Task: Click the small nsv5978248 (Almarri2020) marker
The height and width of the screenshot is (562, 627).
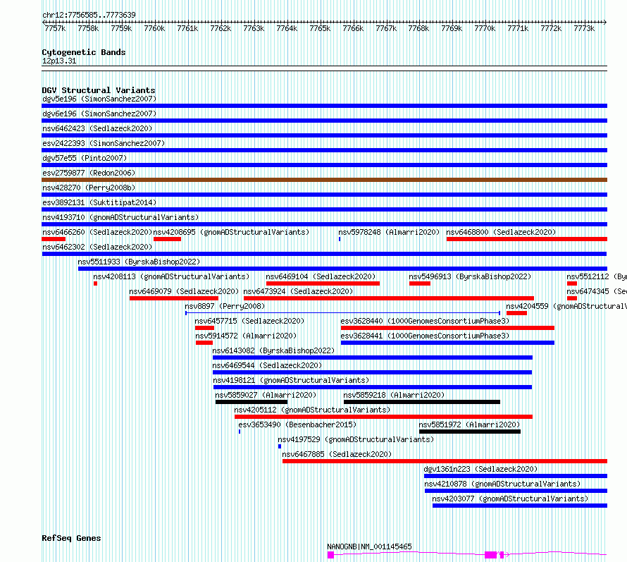Action: coord(340,239)
